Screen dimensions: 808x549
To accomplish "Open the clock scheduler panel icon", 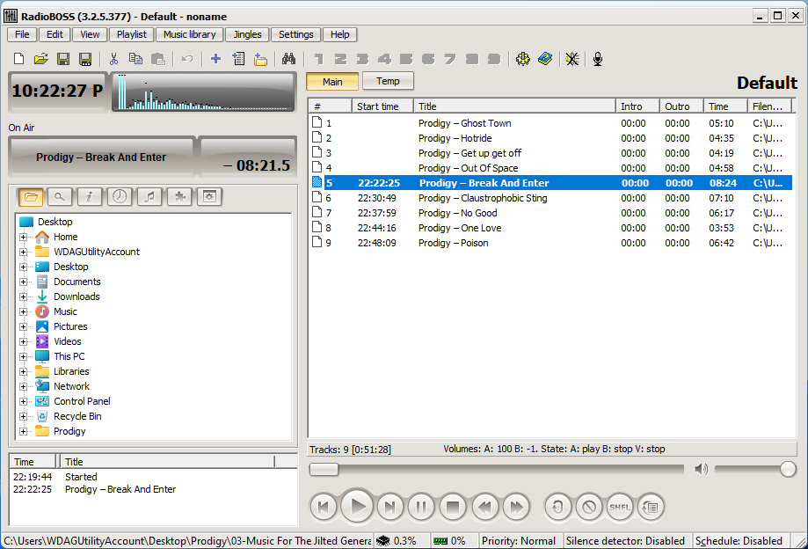I will tap(120, 196).
